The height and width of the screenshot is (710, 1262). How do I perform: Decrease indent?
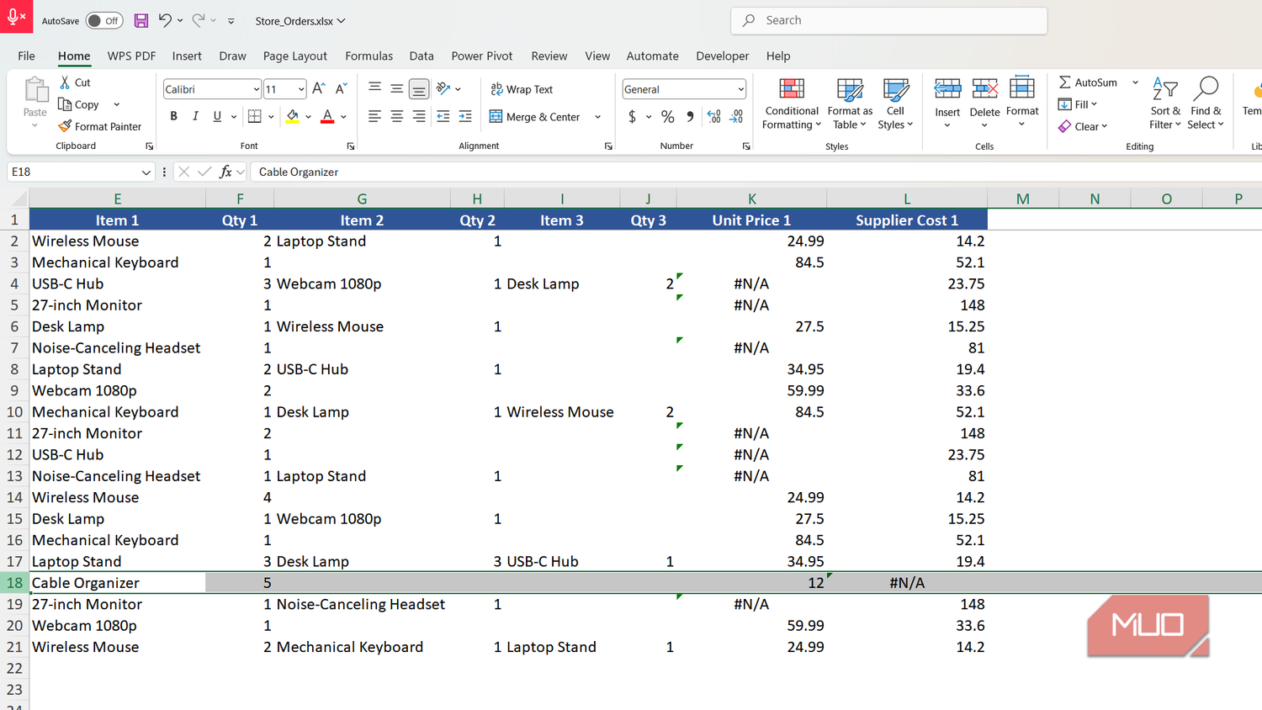click(x=443, y=116)
